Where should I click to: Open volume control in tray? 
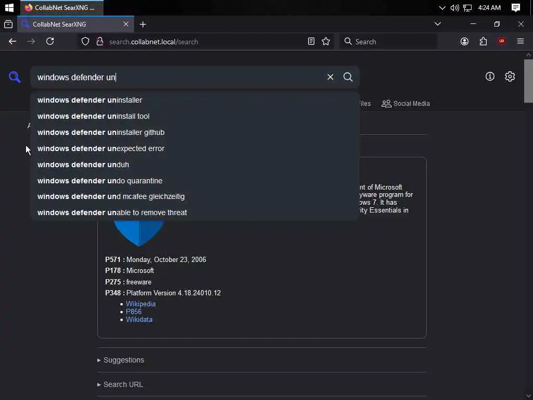pos(454,7)
